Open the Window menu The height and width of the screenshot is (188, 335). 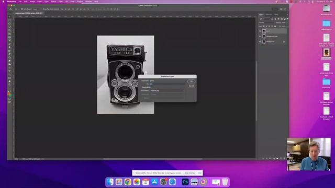[x=88, y=2]
